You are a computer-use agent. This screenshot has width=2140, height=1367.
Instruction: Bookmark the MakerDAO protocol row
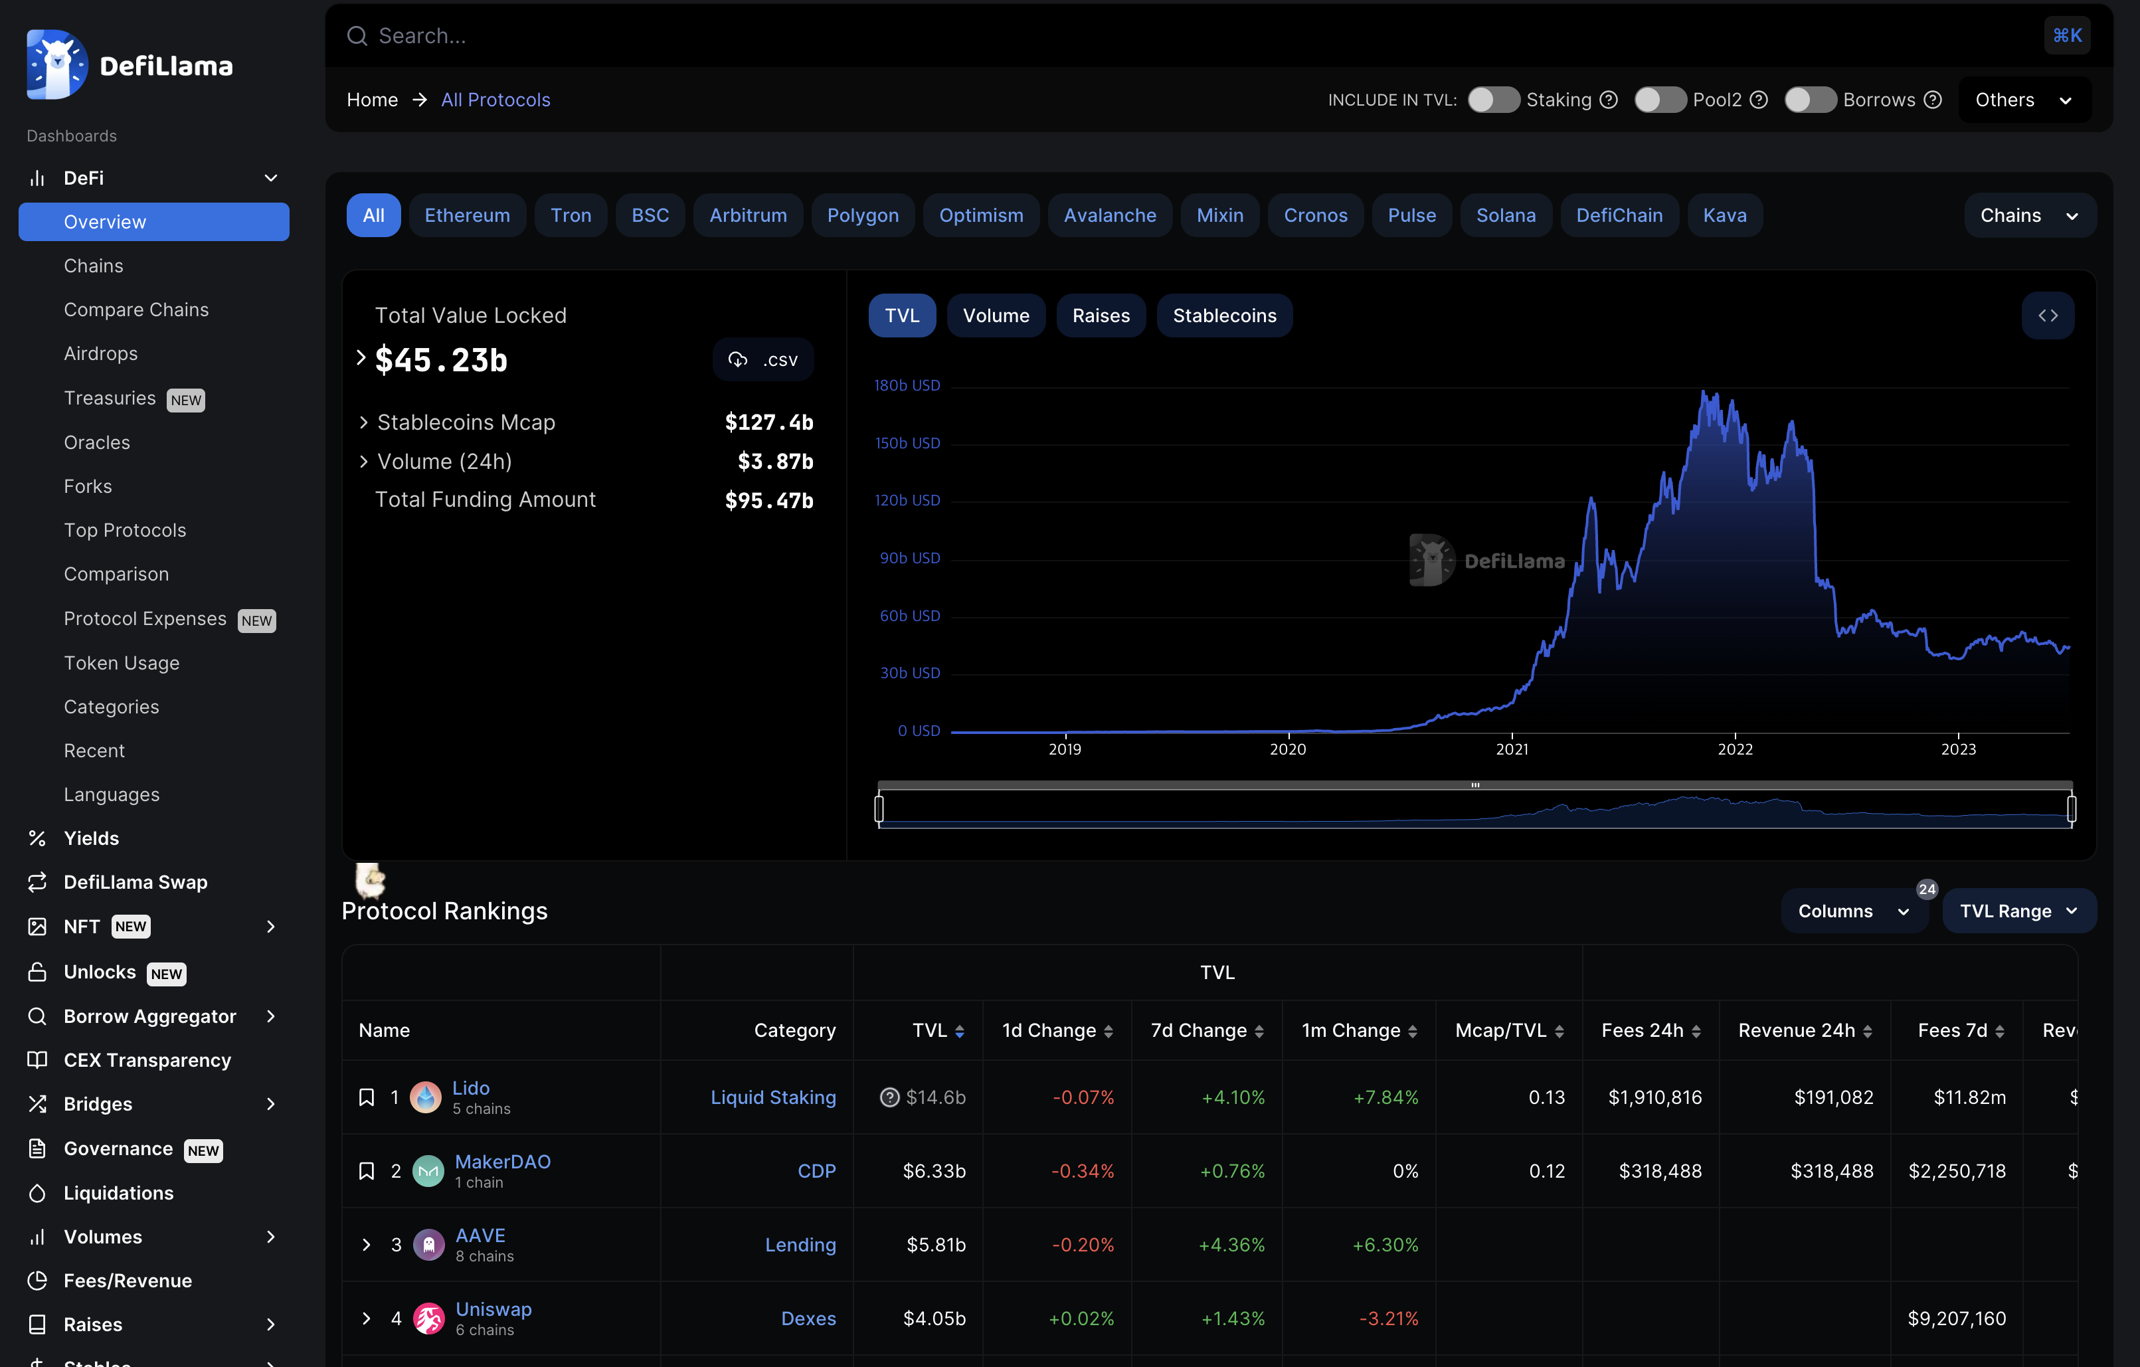click(366, 1170)
